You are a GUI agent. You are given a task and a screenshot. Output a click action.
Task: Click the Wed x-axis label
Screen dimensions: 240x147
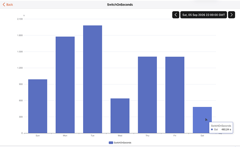(120, 136)
